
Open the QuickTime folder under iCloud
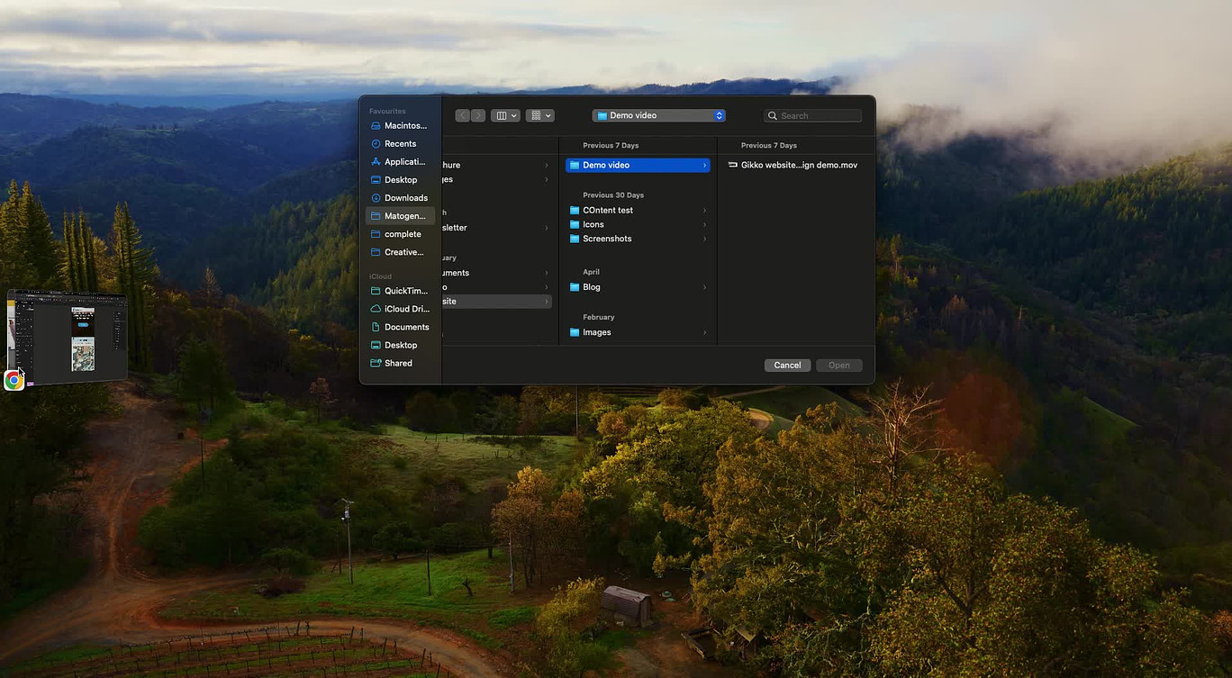coord(405,291)
